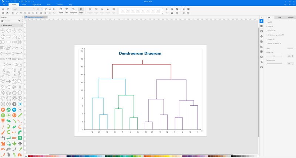Viewport: 296px width, 158px height.
Task: Pick the right arrow shape in Arrow Shapes library
Action: (x=3, y=31)
